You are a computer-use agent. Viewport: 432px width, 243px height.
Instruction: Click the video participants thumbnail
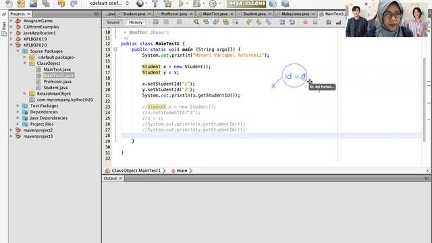[x=387, y=18]
